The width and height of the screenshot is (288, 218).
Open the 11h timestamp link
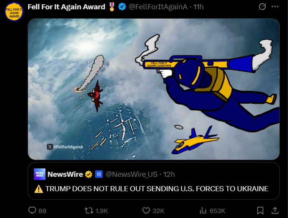(x=198, y=7)
